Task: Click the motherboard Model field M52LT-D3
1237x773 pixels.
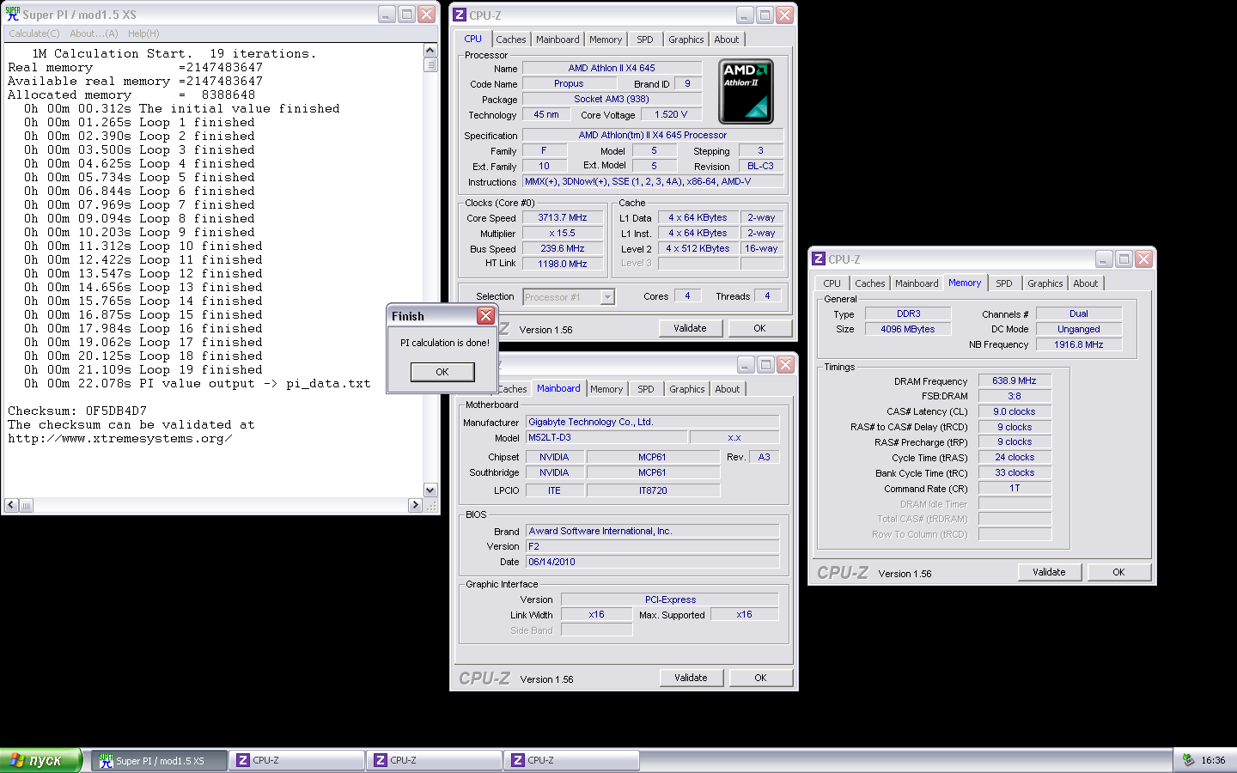Action: coord(606,437)
